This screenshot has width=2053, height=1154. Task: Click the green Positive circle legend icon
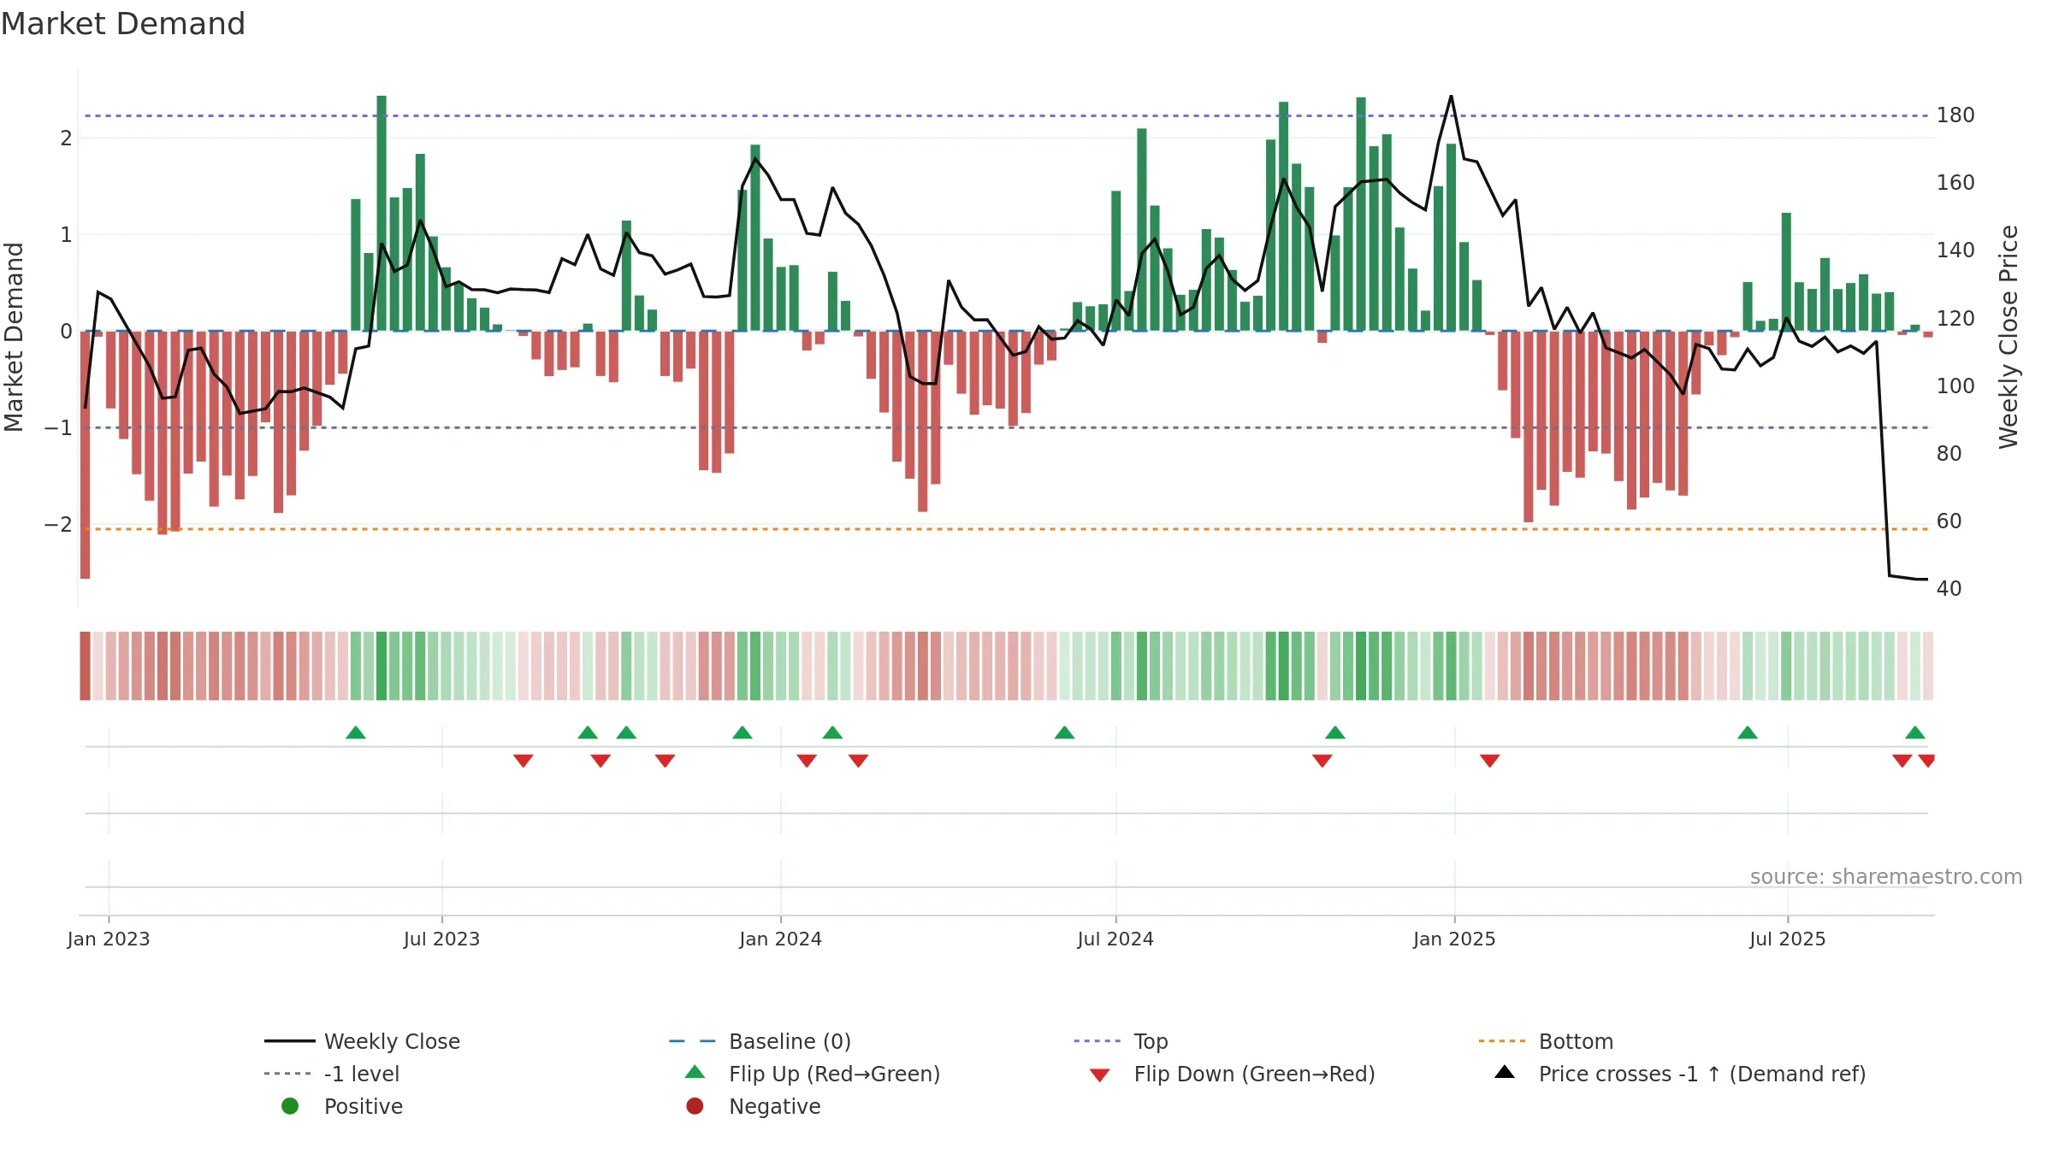click(x=290, y=1106)
